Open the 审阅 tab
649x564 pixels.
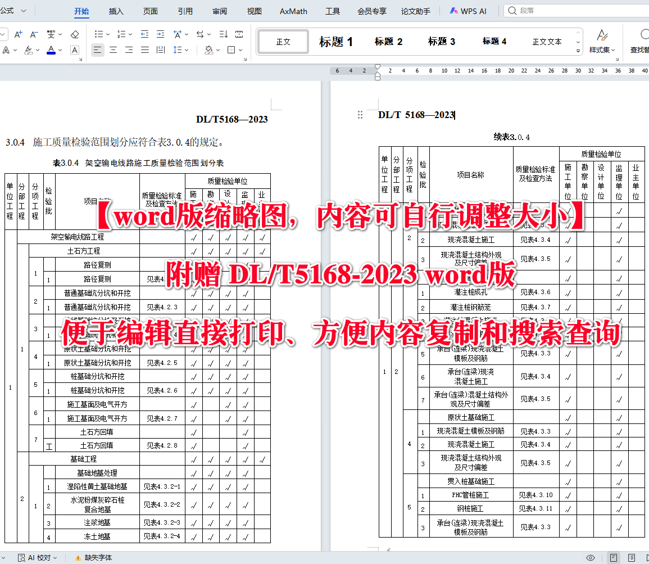[220, 11]
